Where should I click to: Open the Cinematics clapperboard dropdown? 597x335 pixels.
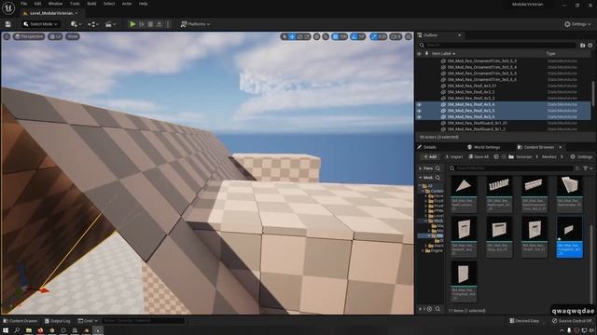[x=110, y=24]
